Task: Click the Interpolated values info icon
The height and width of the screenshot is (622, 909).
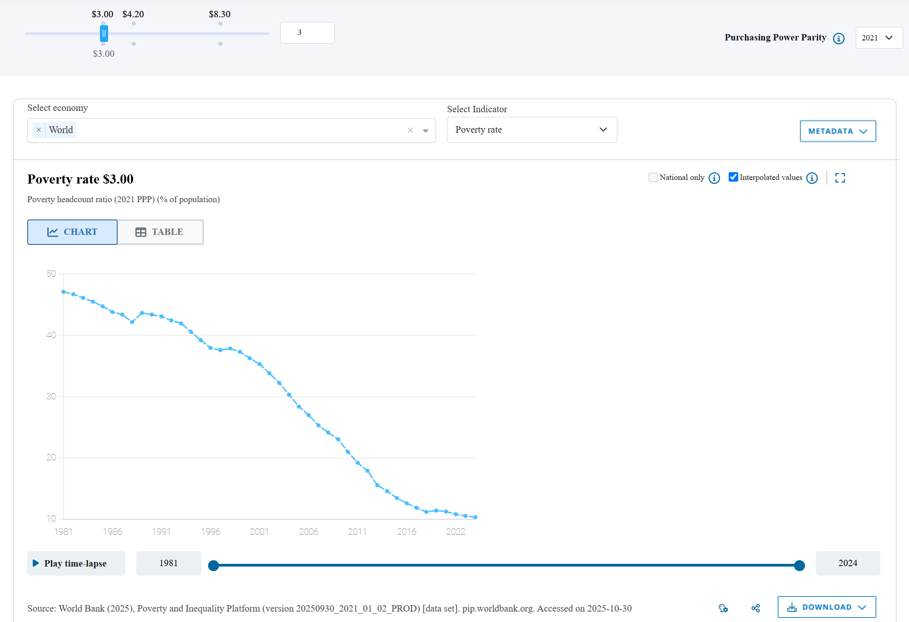Action: pos(812,178)
